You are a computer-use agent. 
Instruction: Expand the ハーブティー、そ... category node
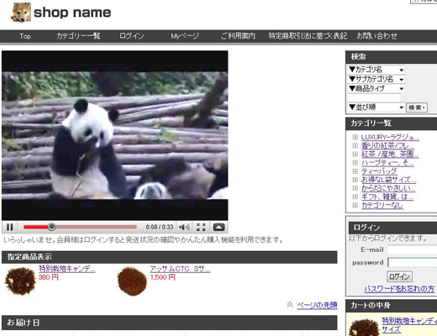tap(355, 163)
